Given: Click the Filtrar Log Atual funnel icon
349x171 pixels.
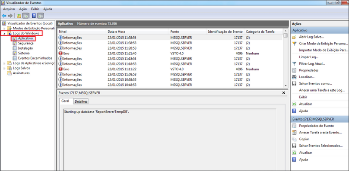Looking at the screenshot, I should tap(294, 63).
